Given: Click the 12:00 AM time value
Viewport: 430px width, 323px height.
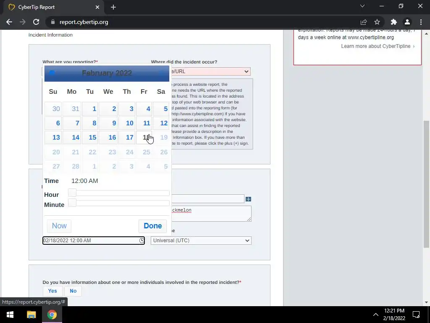Looking at the screenshot, I should [84, 181].
